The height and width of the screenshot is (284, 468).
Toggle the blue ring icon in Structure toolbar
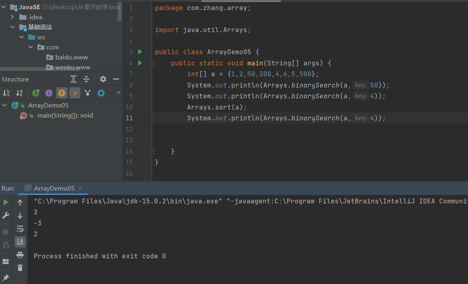pos(101,93)
